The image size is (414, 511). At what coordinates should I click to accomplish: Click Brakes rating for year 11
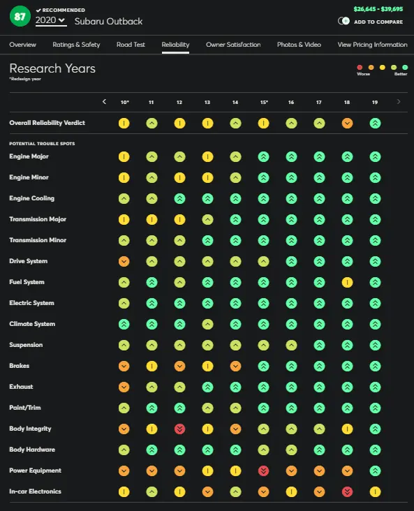pyautogui.click(x=151, y=366)
